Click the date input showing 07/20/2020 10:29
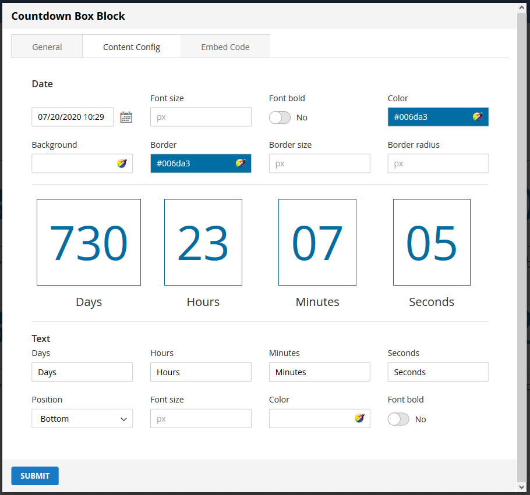This screenshot has width=530, height=495. click(x=72, y=117)
